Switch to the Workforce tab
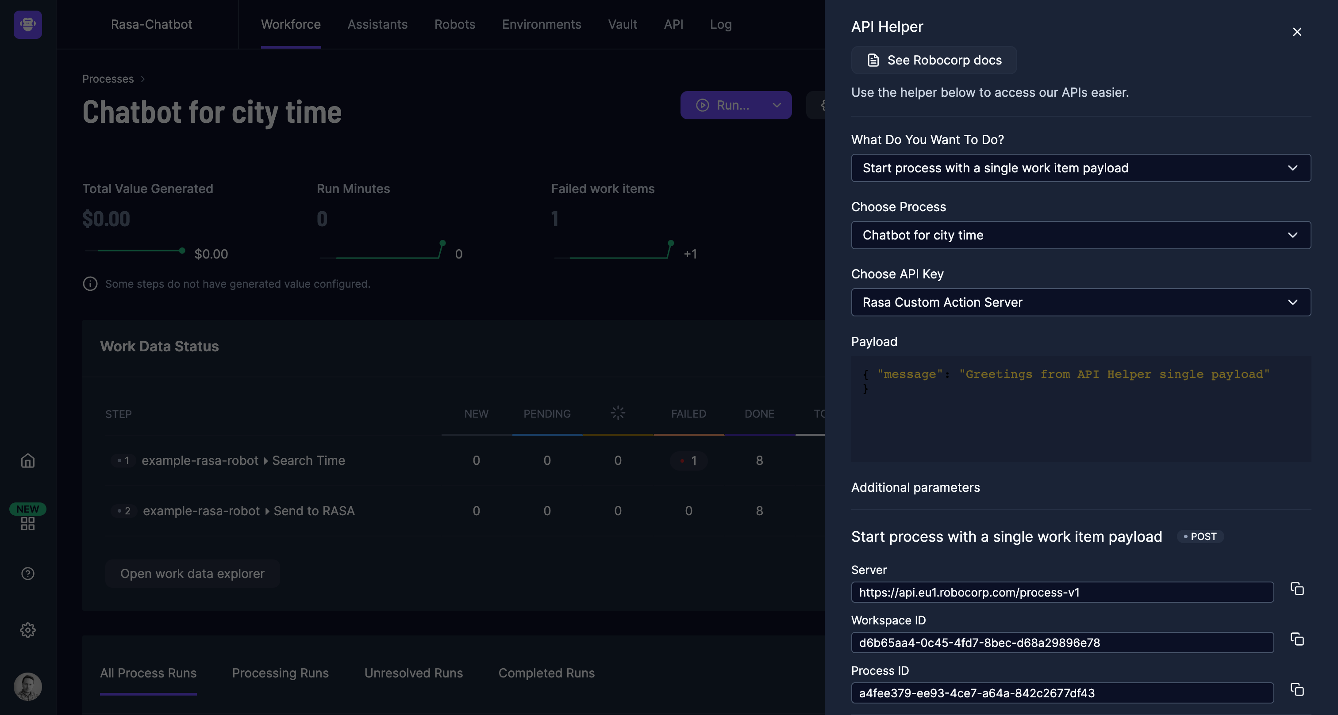 290,24
